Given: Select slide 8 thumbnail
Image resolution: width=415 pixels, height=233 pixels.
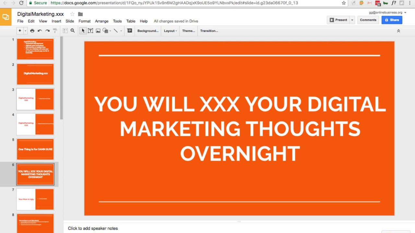Looking at the screenshot, I should coord(35,223).
